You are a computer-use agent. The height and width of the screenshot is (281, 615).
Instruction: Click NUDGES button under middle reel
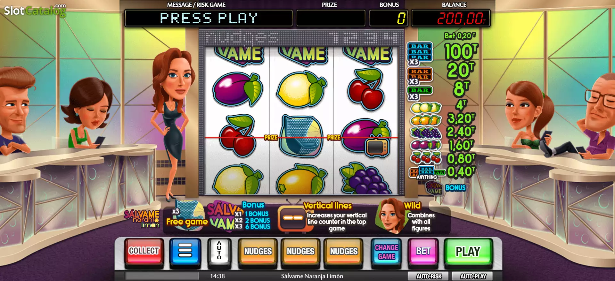[x=300, y=252]
